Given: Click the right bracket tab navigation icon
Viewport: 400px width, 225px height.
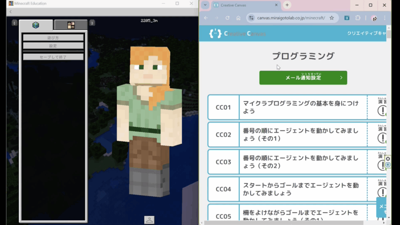Looking at the screenshot, I should (x=92, y=23).
